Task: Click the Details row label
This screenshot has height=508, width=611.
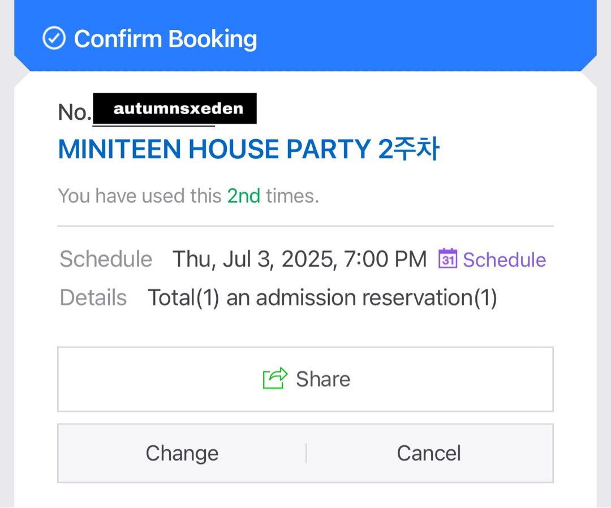Action: point(92,297)
